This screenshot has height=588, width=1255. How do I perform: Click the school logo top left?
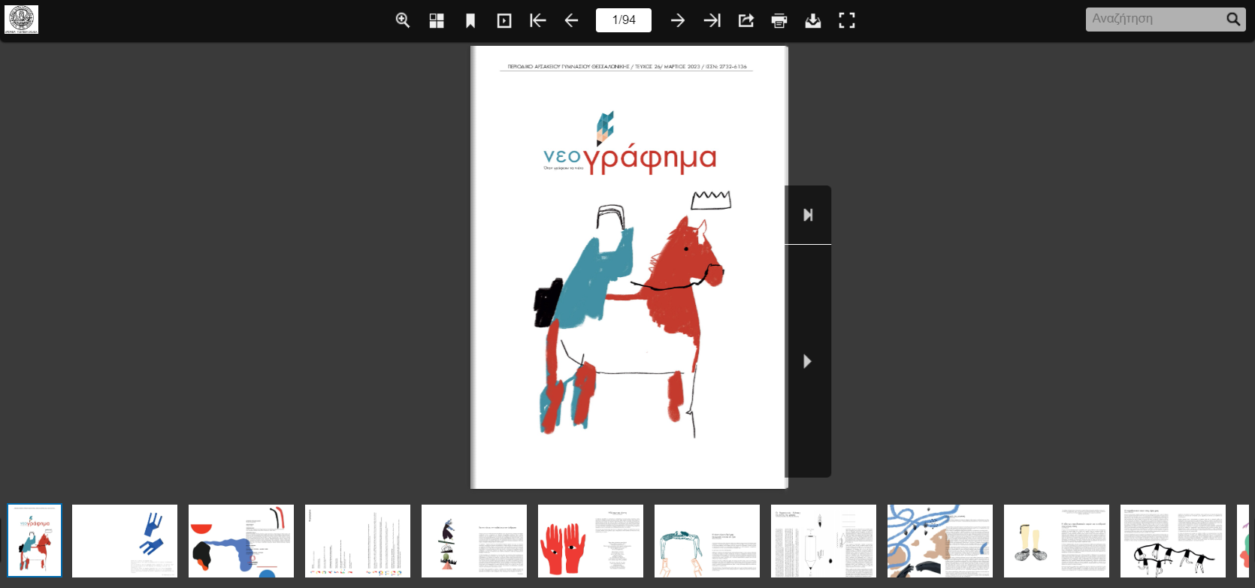[x=21, y=20]
